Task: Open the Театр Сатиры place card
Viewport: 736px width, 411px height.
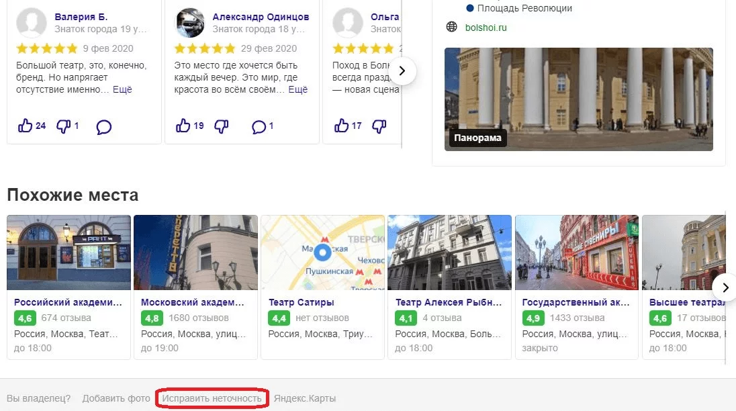Action: pos(322,287)
